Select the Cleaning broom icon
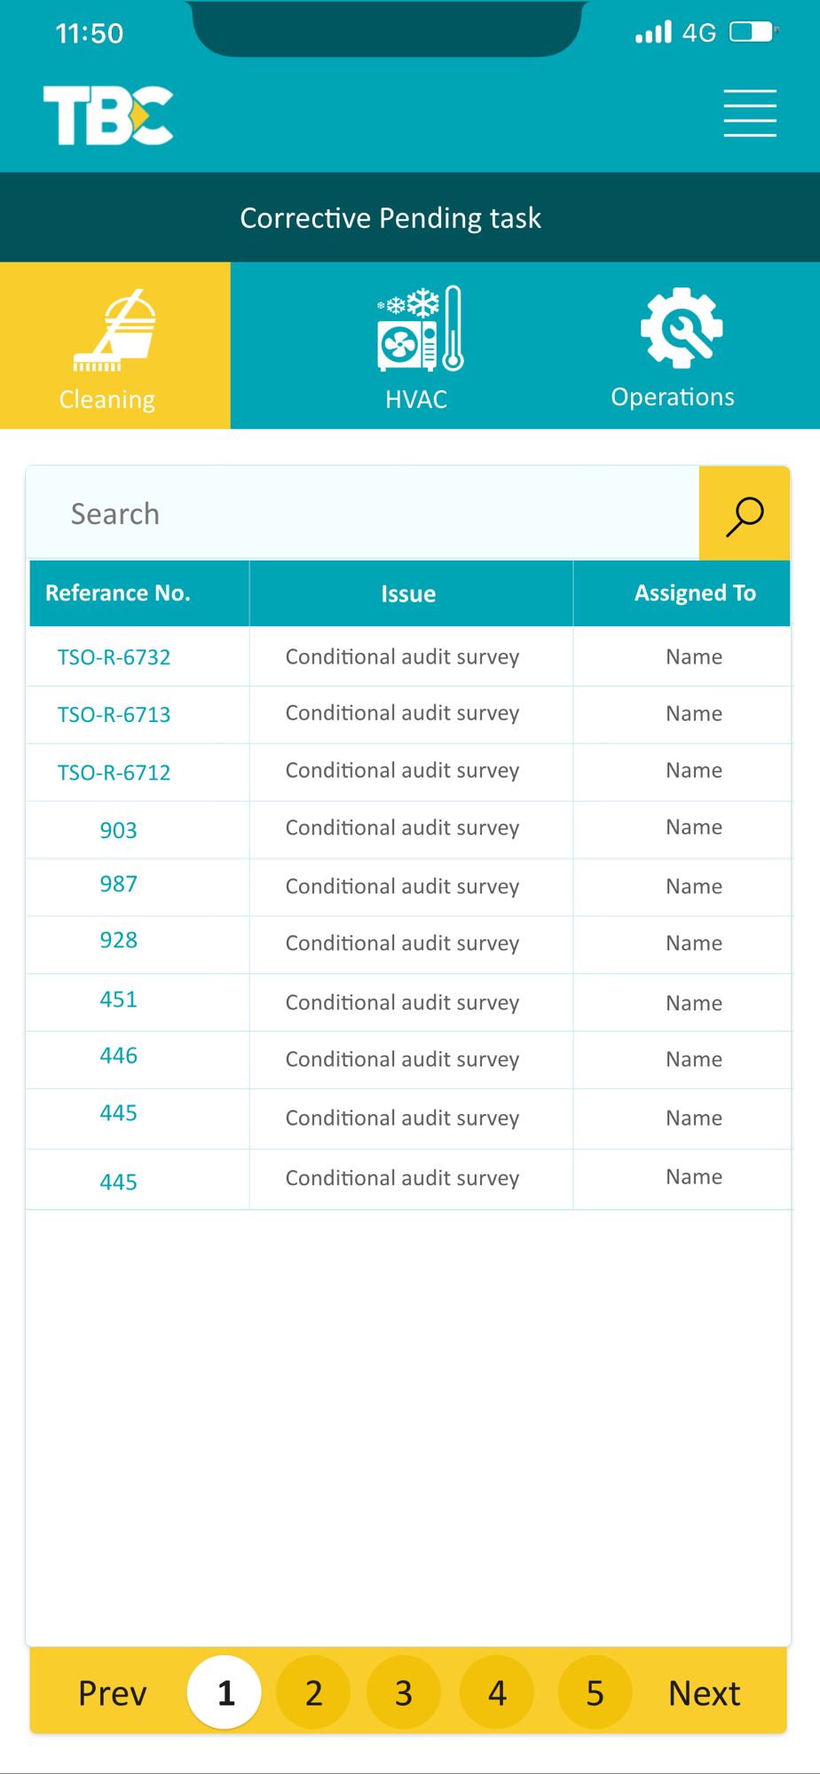 pos(114,331)
